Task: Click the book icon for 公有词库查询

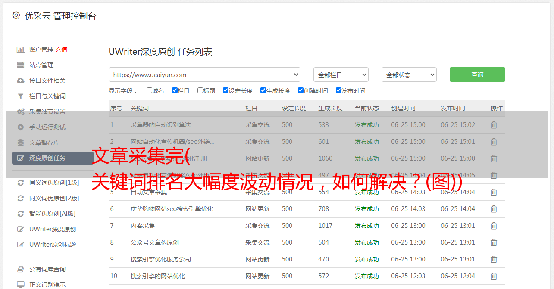Action: pos(20,269)
